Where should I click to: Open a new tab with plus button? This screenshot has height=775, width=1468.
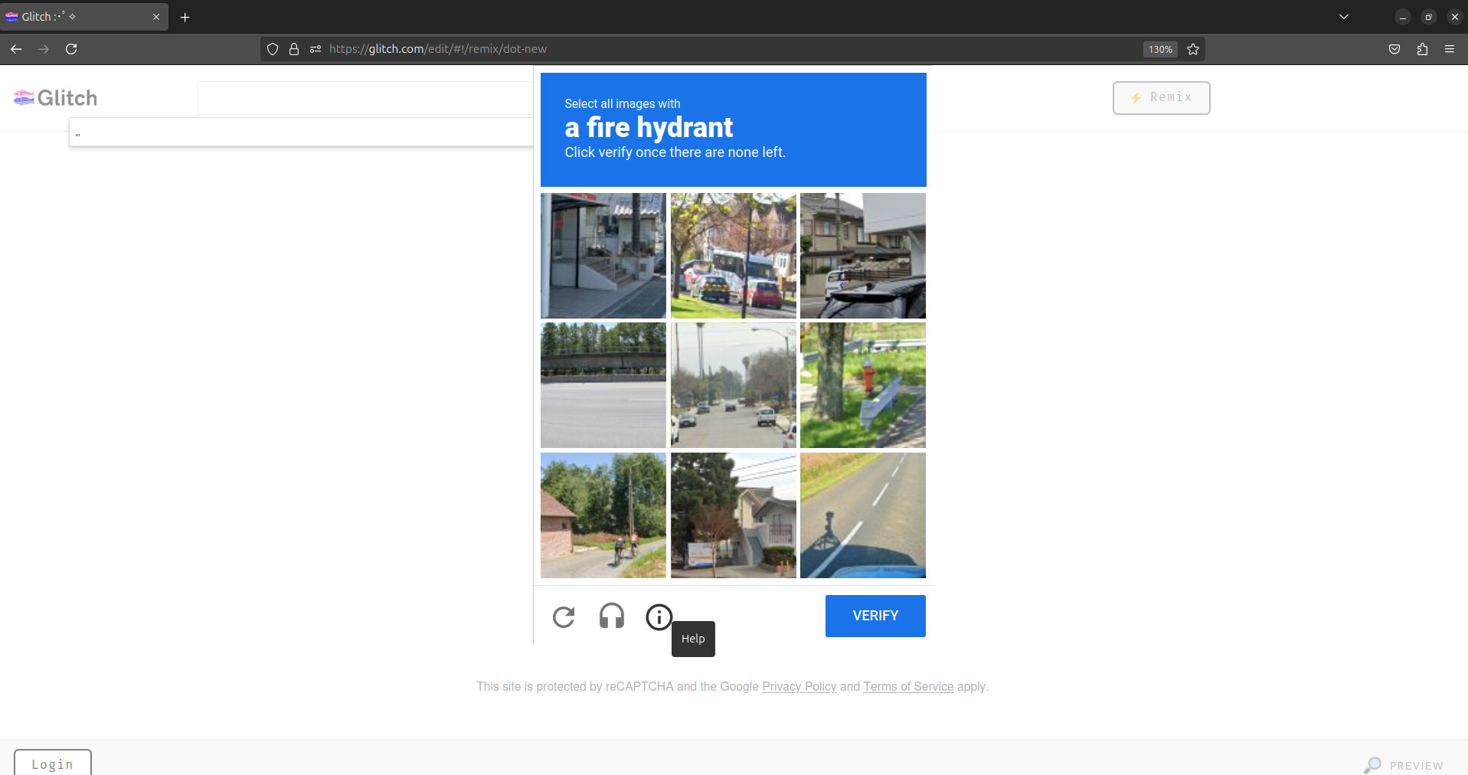185,17
